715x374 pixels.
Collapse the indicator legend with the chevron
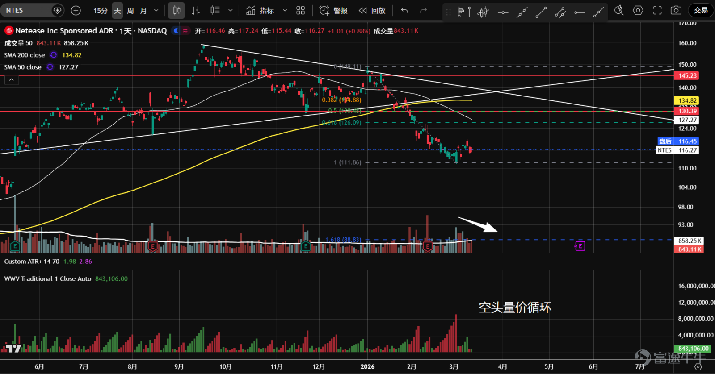click(12, 80)
